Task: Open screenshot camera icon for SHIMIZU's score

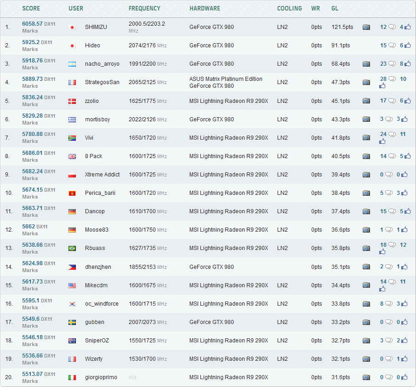Action: (366, 27)
